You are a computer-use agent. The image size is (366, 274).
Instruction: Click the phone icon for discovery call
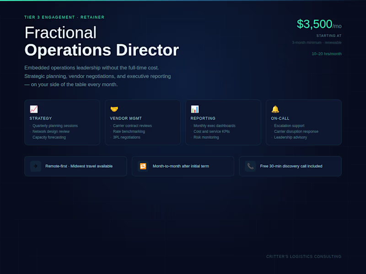click(x=250, y=166)
